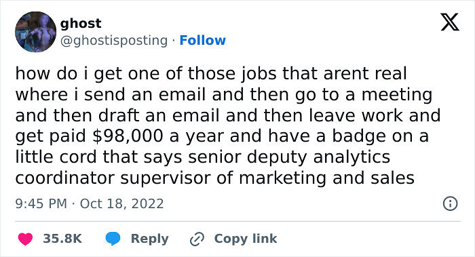Choose the Copy link text button
This screenshot has height=257, width=475.
pos(246,239)
